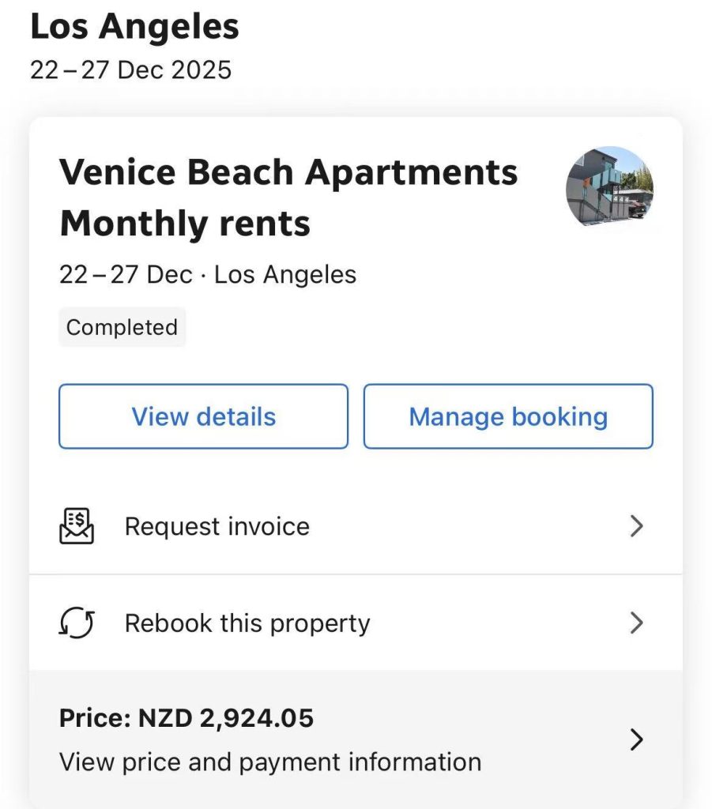This screenshot has height=809, width=712.
Task: Expand the price information chevron arrow
Action: [x=637, y=739]
